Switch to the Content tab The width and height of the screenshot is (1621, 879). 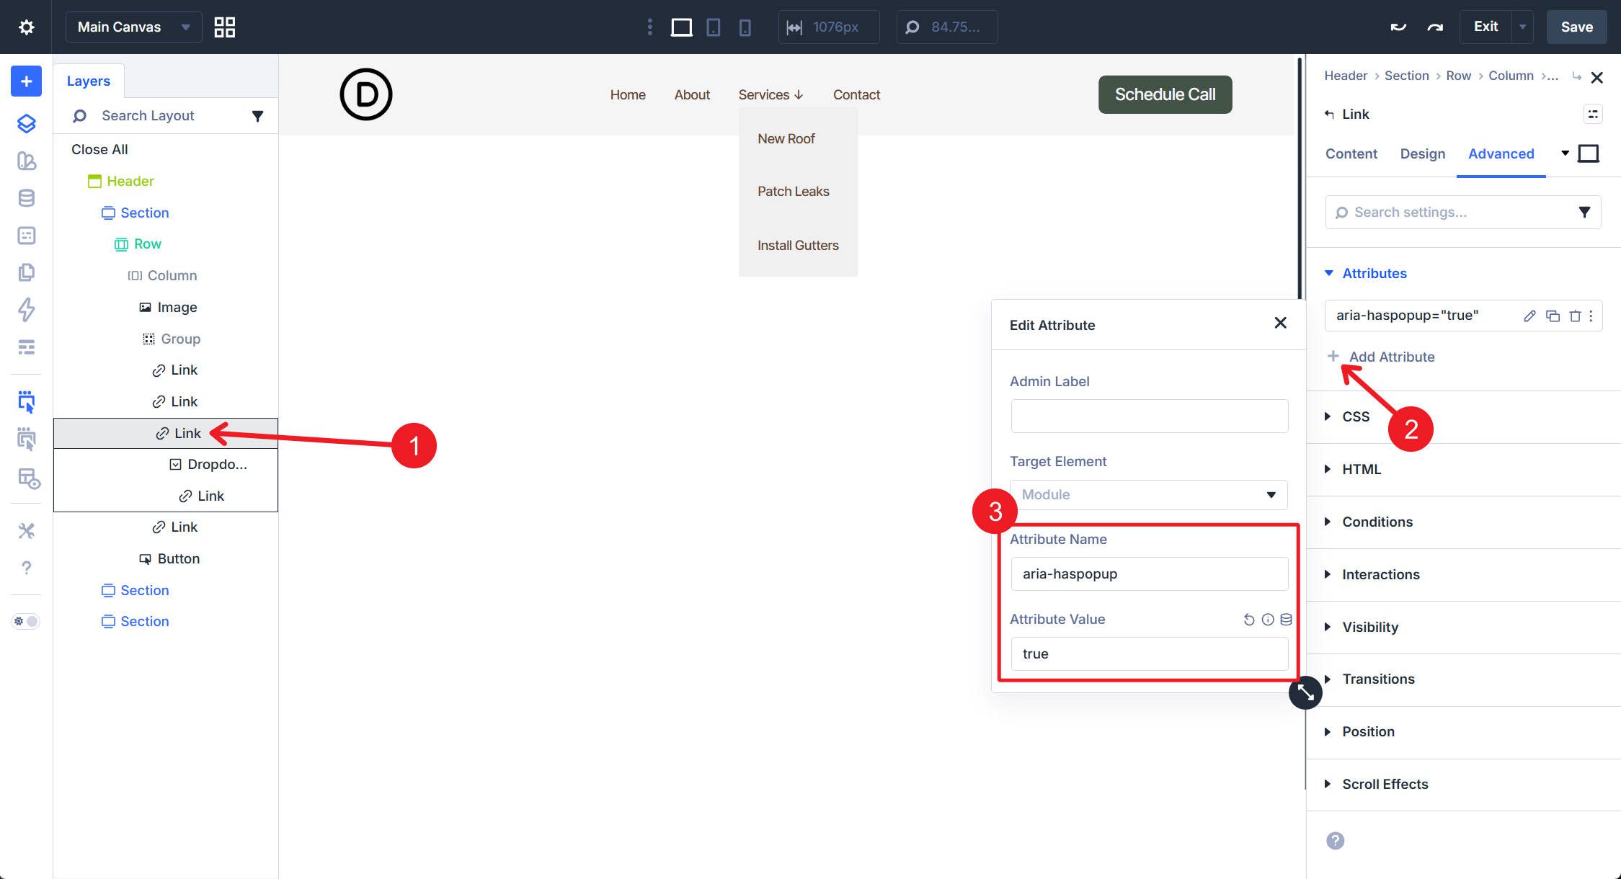(1351, 153)
